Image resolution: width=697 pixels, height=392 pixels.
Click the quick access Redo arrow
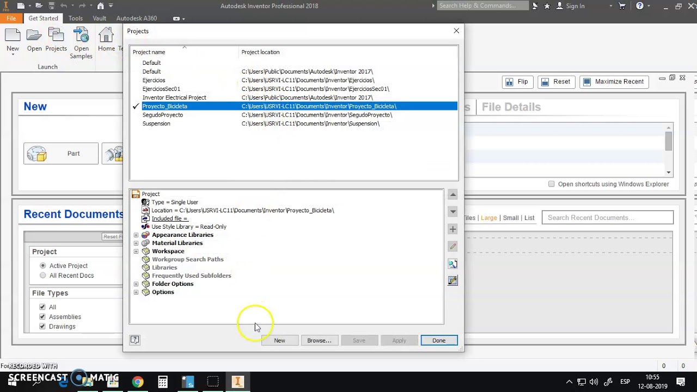click(83, 6)
